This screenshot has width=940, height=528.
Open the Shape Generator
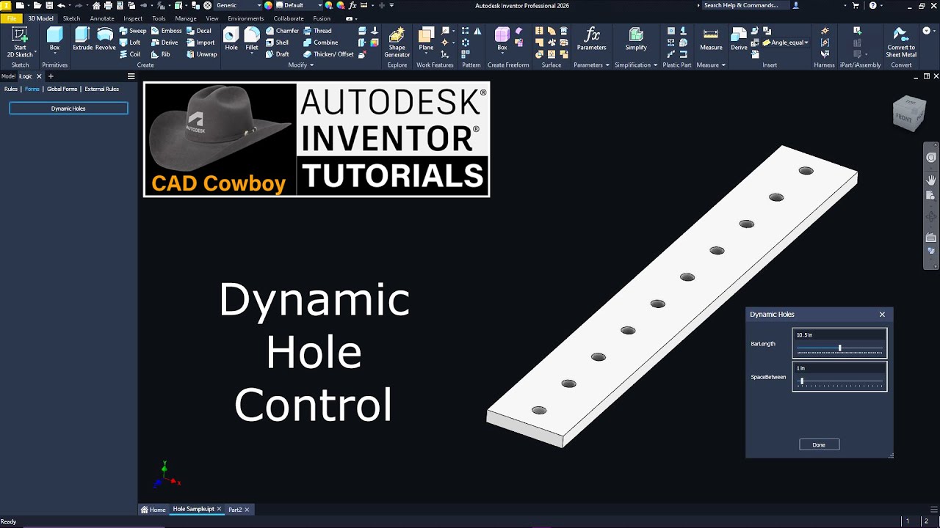click(397, 43)
